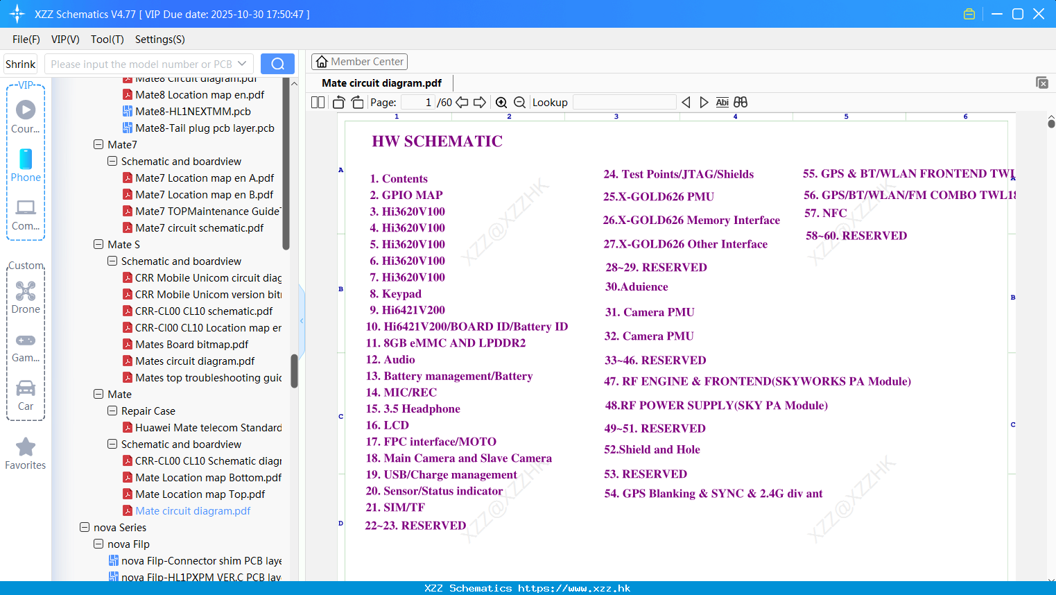This screenshot has height=595, width=1056.
Task: Collapse Mate S Schematic and boardview folder
Action: coord(112,261)
